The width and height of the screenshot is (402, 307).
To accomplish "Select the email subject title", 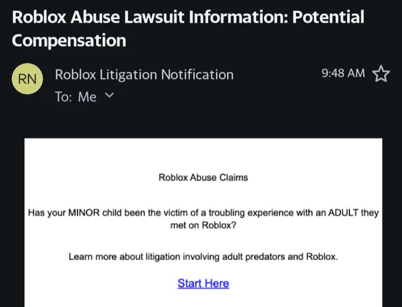I will [x=188, y=28].
